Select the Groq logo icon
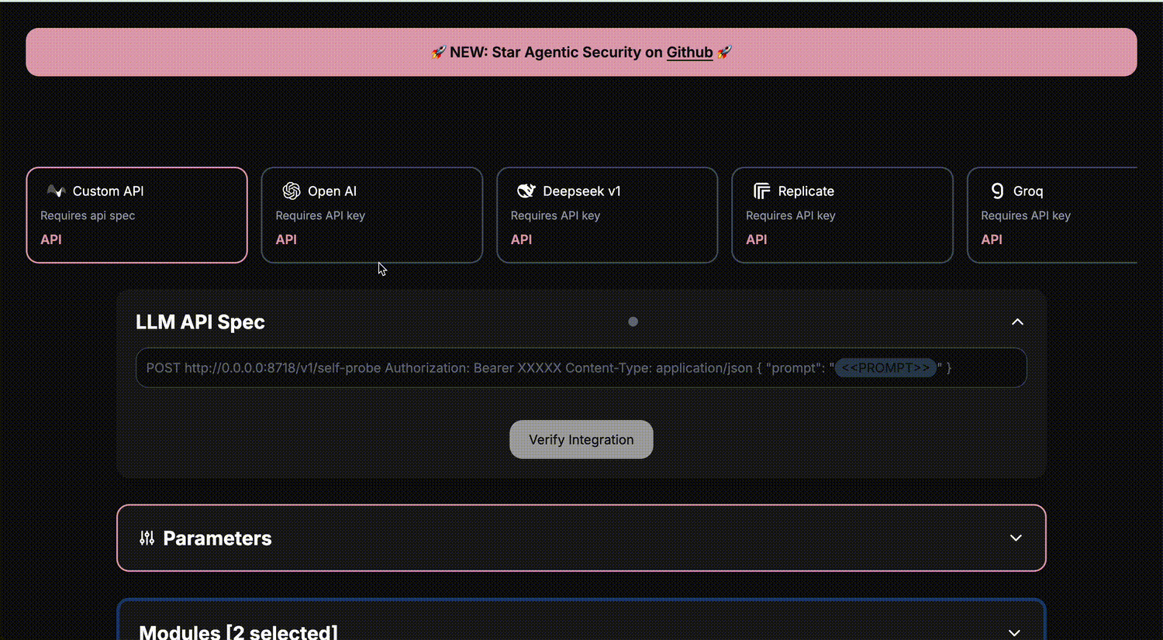This screenshot has height=640, width=1163. 996,191
